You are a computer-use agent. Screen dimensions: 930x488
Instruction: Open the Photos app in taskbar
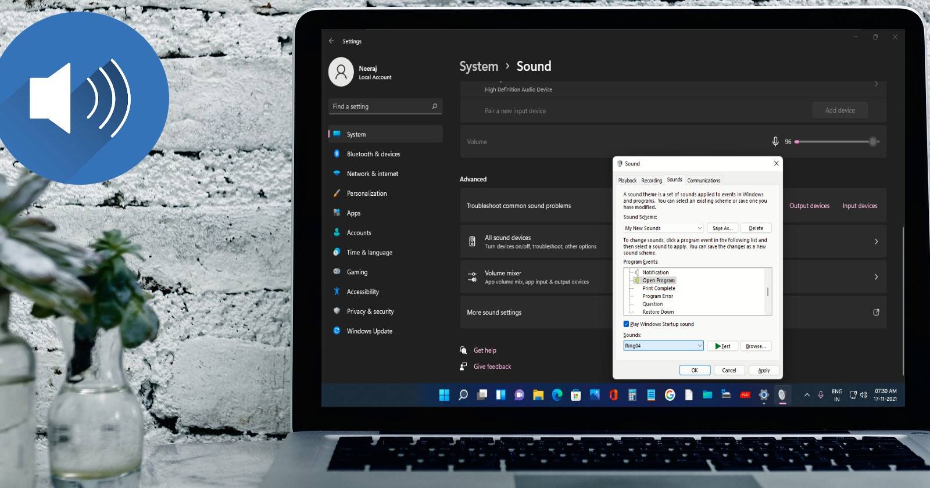(595, 395)
